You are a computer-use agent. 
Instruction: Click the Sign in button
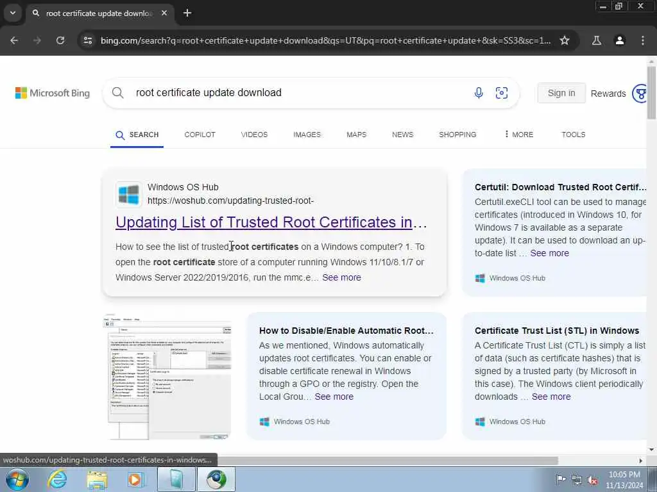pyautogui.click(x=561, y=93)
